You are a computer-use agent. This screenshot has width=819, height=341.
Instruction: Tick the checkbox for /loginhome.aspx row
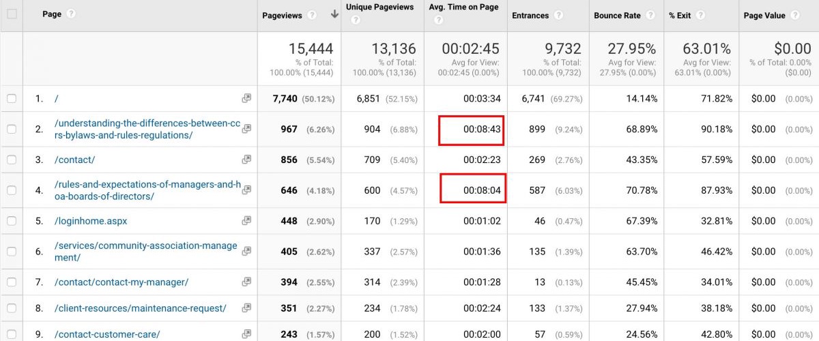(x=12, y=221)
